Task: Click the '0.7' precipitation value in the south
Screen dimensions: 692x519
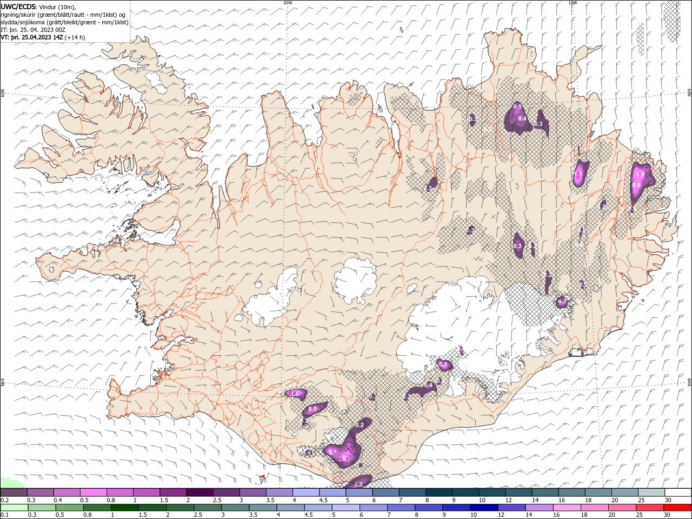Action: click(x=332, y=452)
